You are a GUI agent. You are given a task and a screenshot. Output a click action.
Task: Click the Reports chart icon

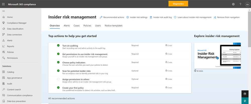pyautogui.click(x=4, y=46)
